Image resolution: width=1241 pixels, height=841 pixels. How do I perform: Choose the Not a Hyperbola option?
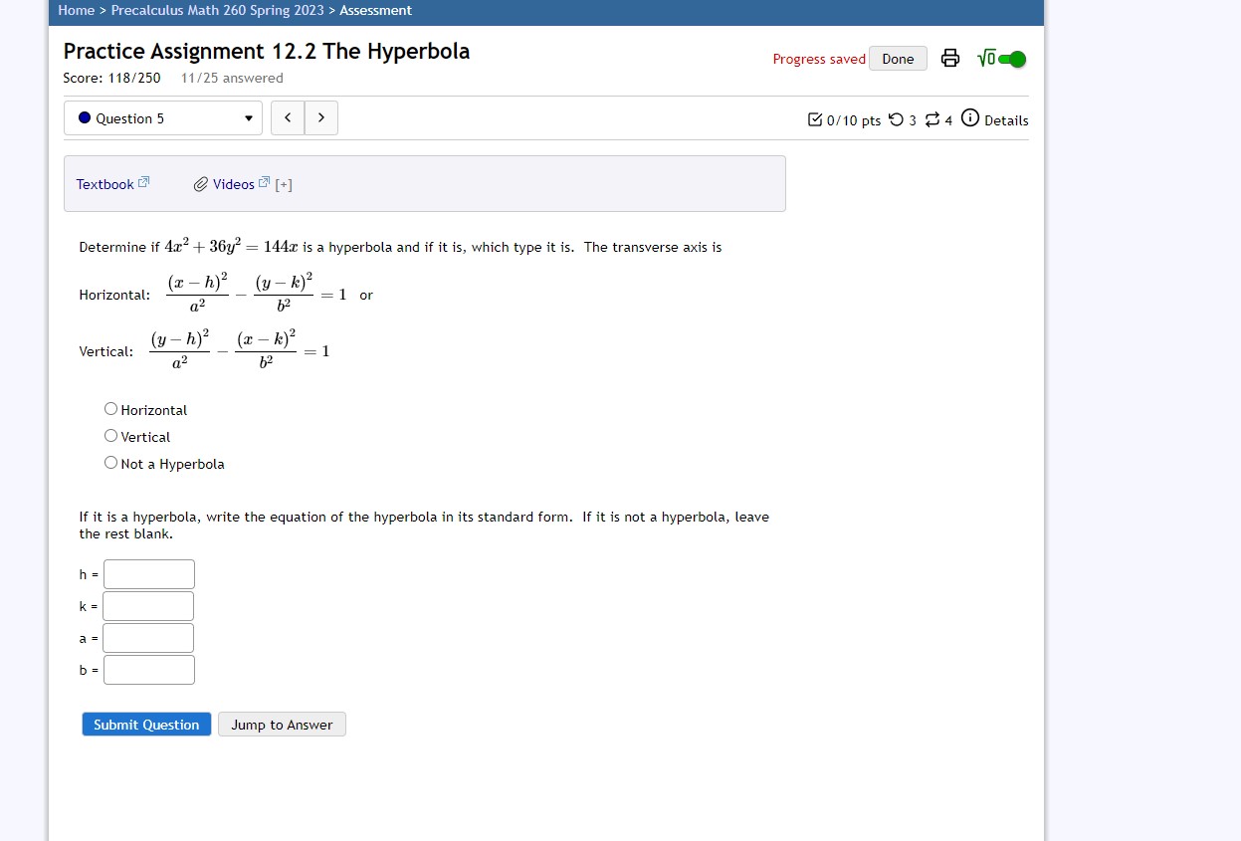[110, 462]
